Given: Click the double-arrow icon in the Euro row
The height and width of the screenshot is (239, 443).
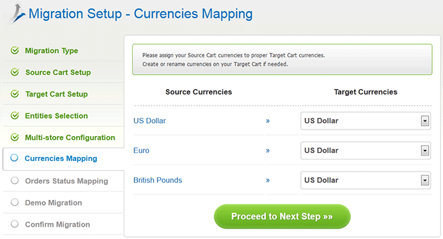Looking at the screenshot, I should [x=268, y=150].
